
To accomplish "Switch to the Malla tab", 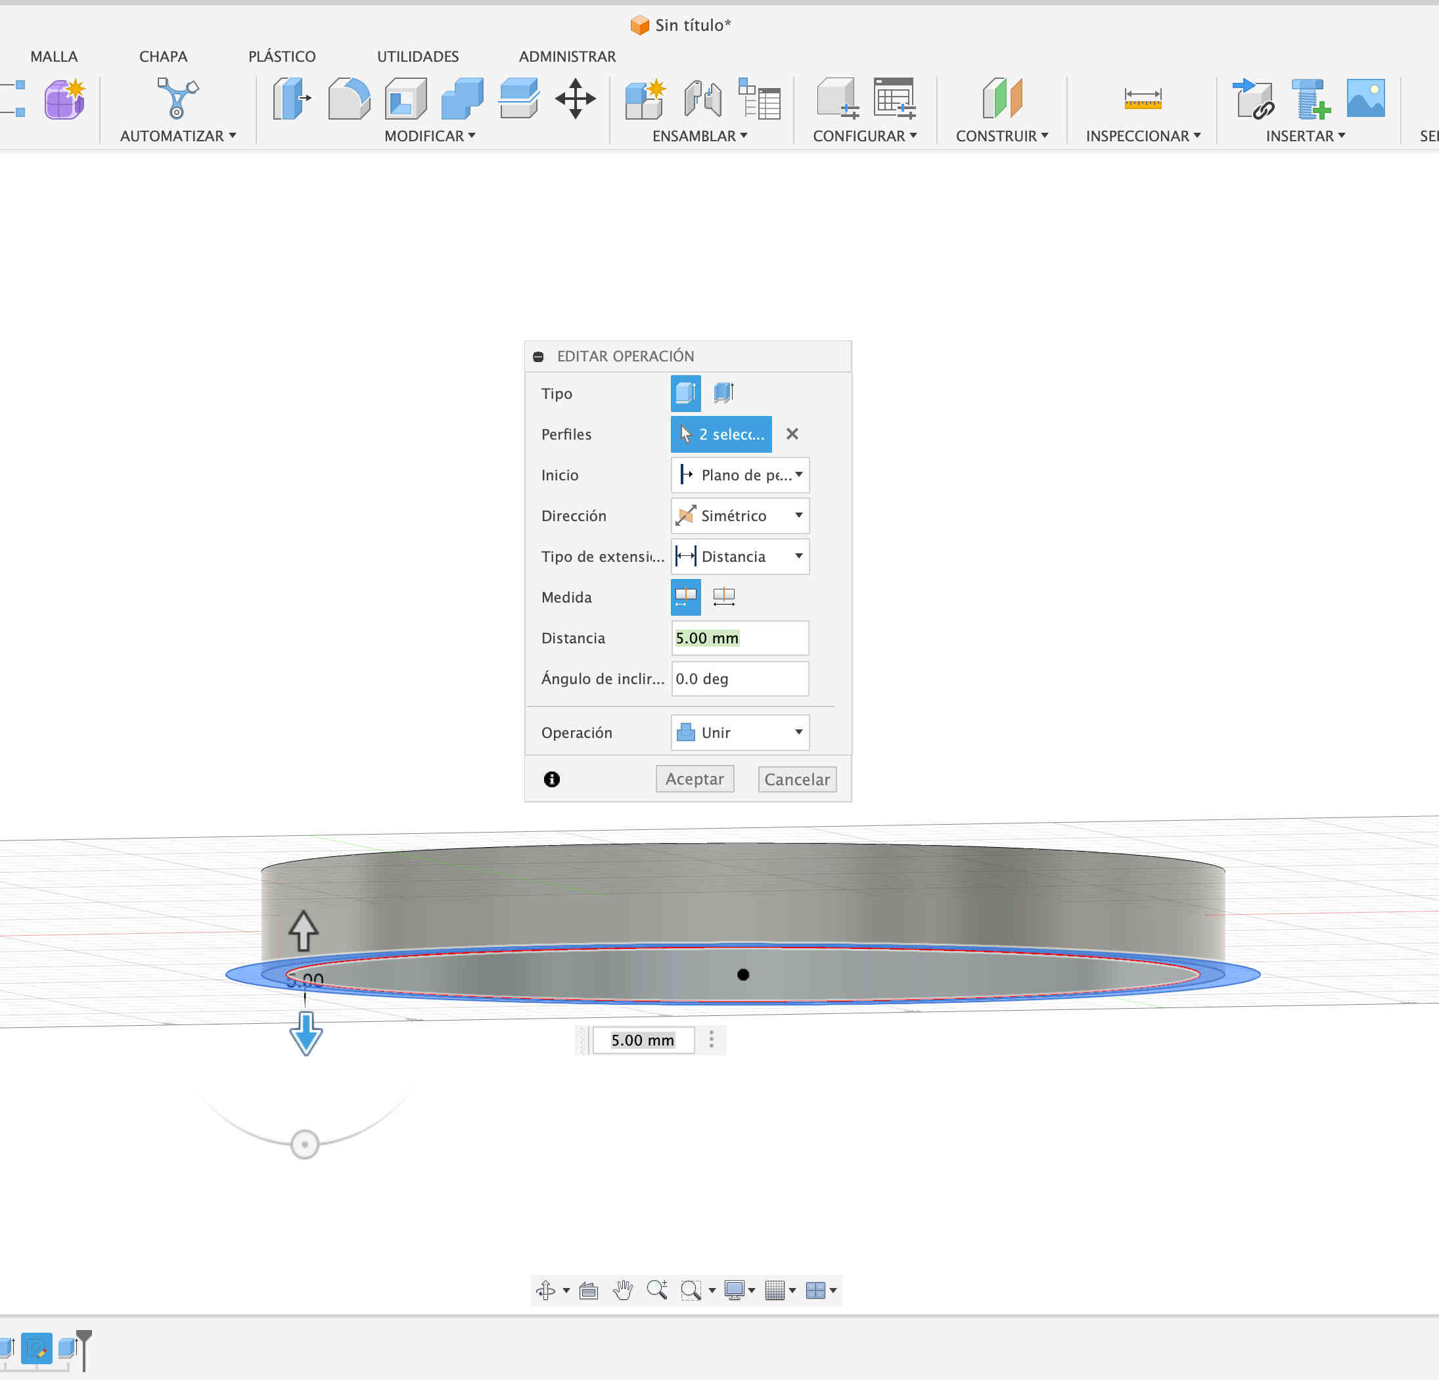I will coord(54,57).
